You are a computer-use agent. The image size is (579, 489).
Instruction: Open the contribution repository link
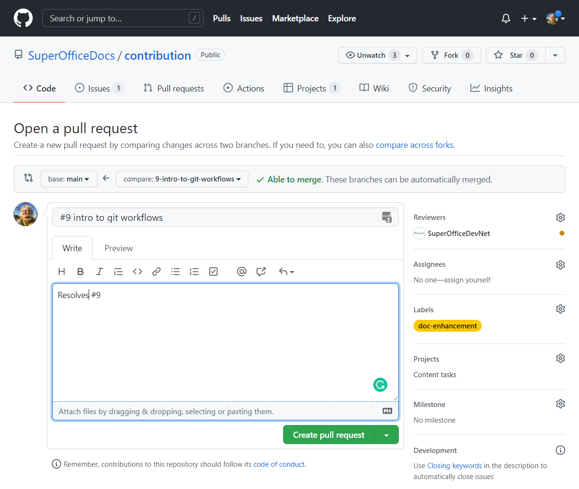[x=157, y=55]
